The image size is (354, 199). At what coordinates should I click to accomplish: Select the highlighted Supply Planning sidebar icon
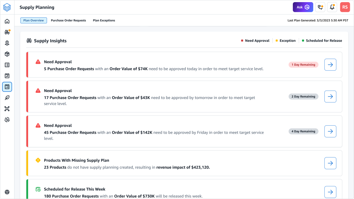(x=7, y=87)
